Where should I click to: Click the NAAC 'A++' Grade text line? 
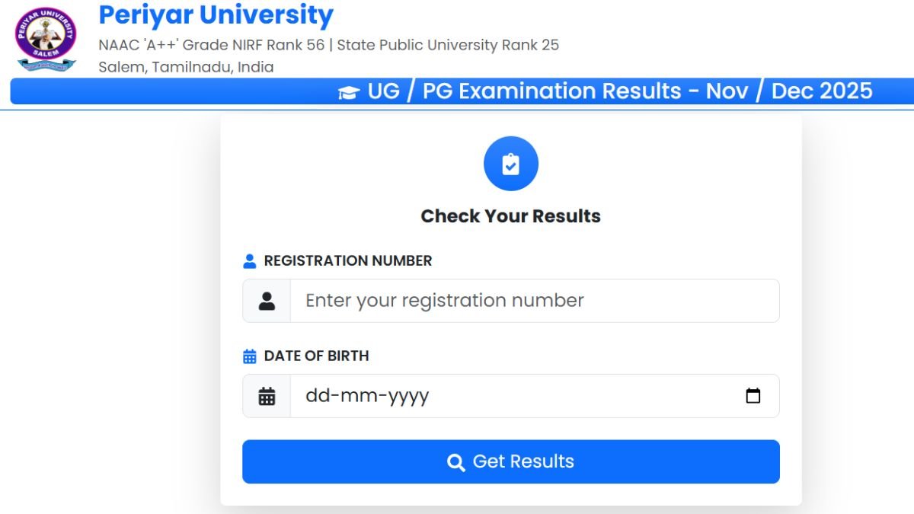point(328,45)
